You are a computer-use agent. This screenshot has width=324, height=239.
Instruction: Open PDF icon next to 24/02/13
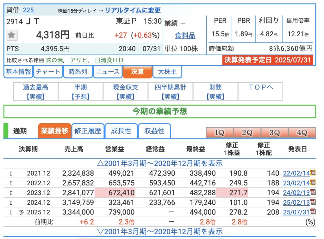click(x=313, y=192)
